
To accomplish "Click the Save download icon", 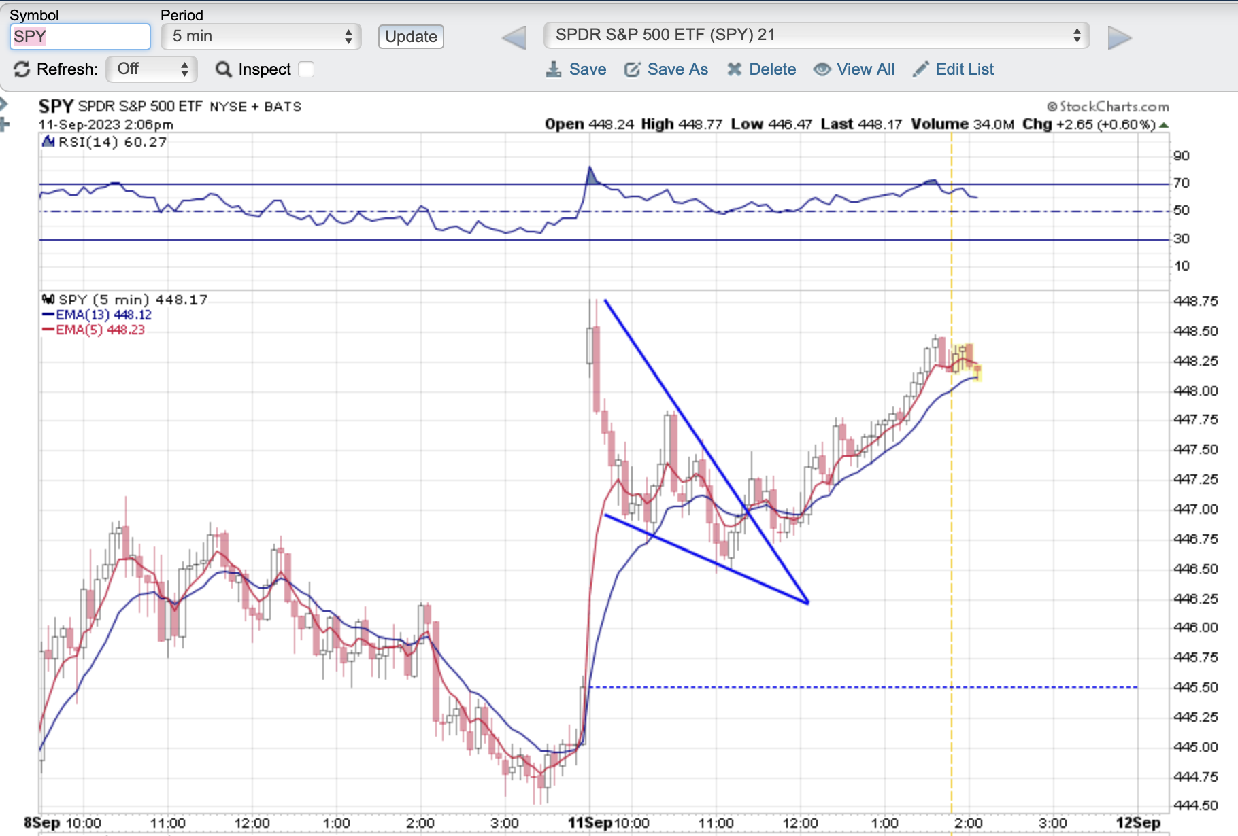I will coord(554,69).
